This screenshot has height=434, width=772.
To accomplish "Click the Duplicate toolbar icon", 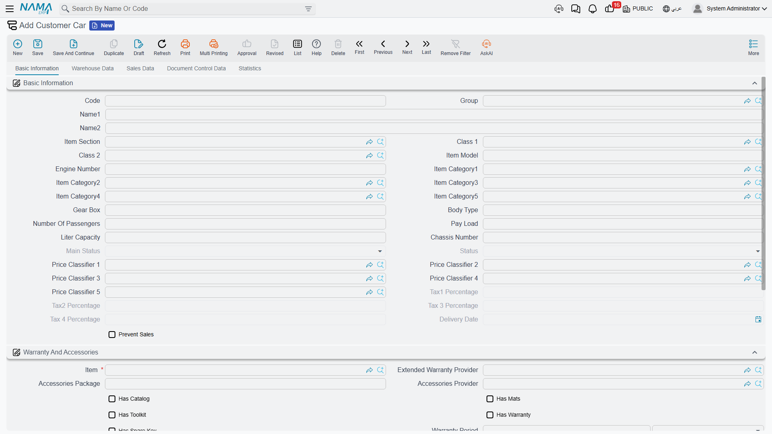I will [114, 47].
